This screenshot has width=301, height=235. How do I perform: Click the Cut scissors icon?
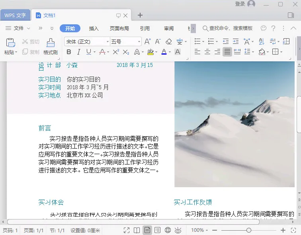25,41
